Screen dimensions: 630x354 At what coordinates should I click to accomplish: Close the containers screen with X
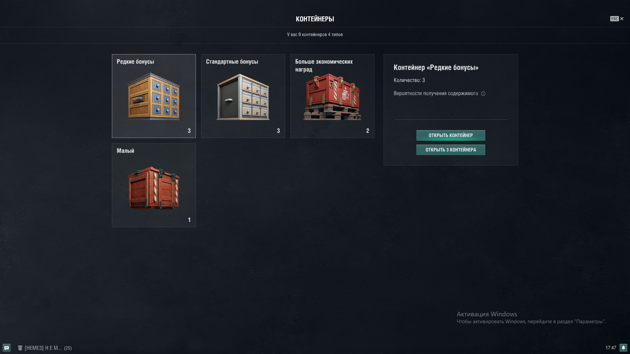pos(622,19)
